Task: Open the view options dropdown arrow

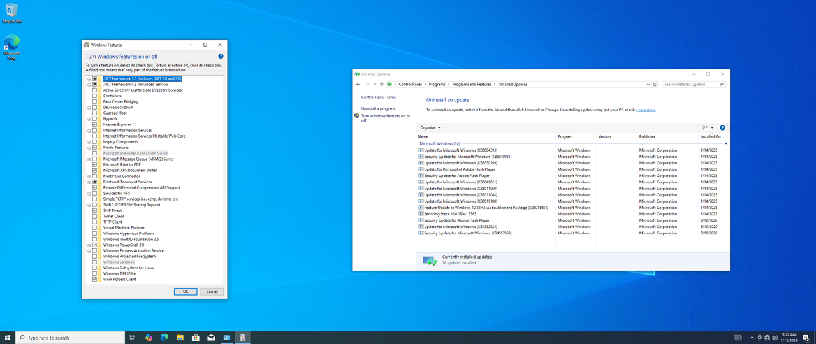Action: 712,127
